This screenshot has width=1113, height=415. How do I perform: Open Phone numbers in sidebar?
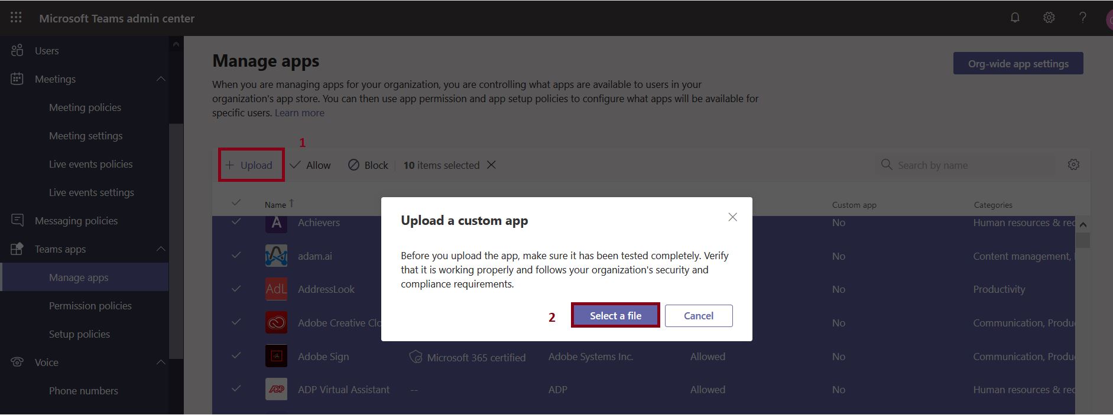(x=85, y=391)
